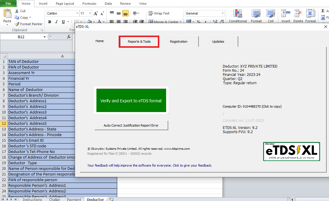Viewport: 329px width, 201px height.
Task: Select row 1 header in the worksheet
Action: [x=4, y=62]
